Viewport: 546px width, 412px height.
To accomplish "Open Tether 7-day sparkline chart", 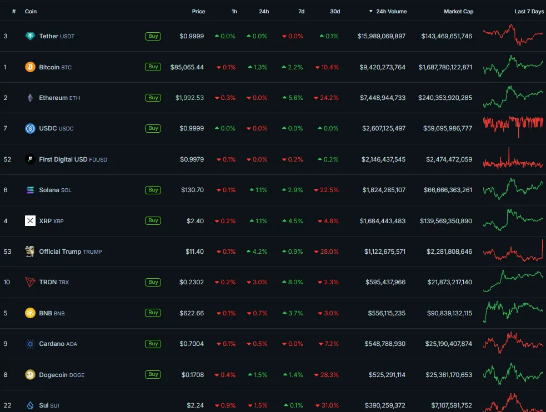I will coord(513,35).
